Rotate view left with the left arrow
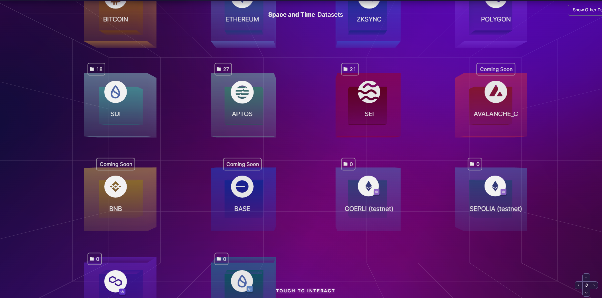 (x=579, y=285)
